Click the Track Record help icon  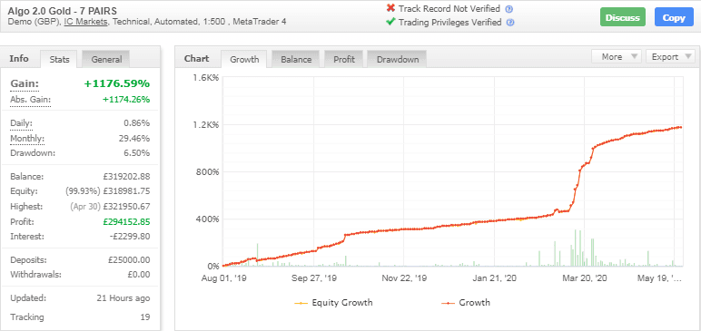508,9
